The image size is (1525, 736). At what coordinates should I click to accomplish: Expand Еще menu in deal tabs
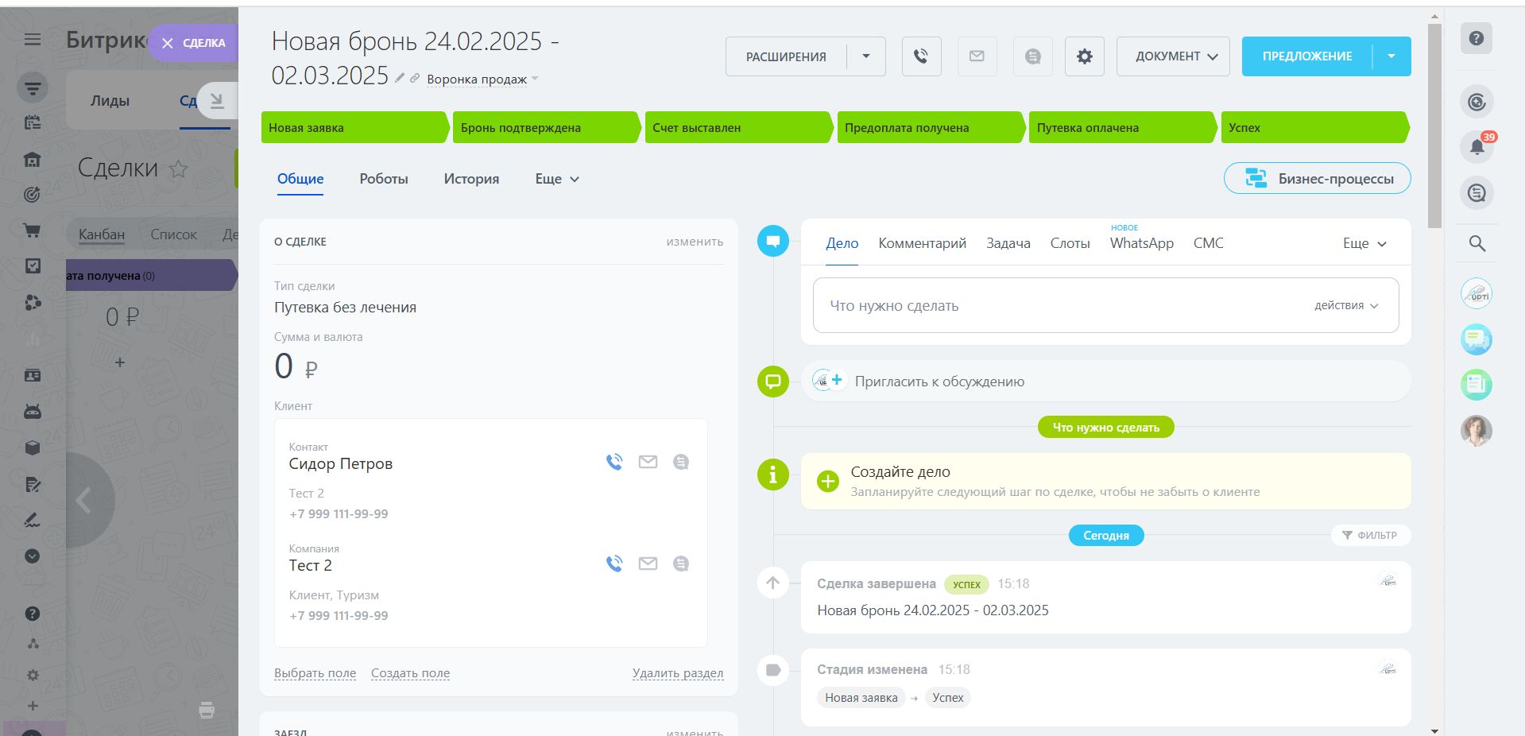(556, 179)
